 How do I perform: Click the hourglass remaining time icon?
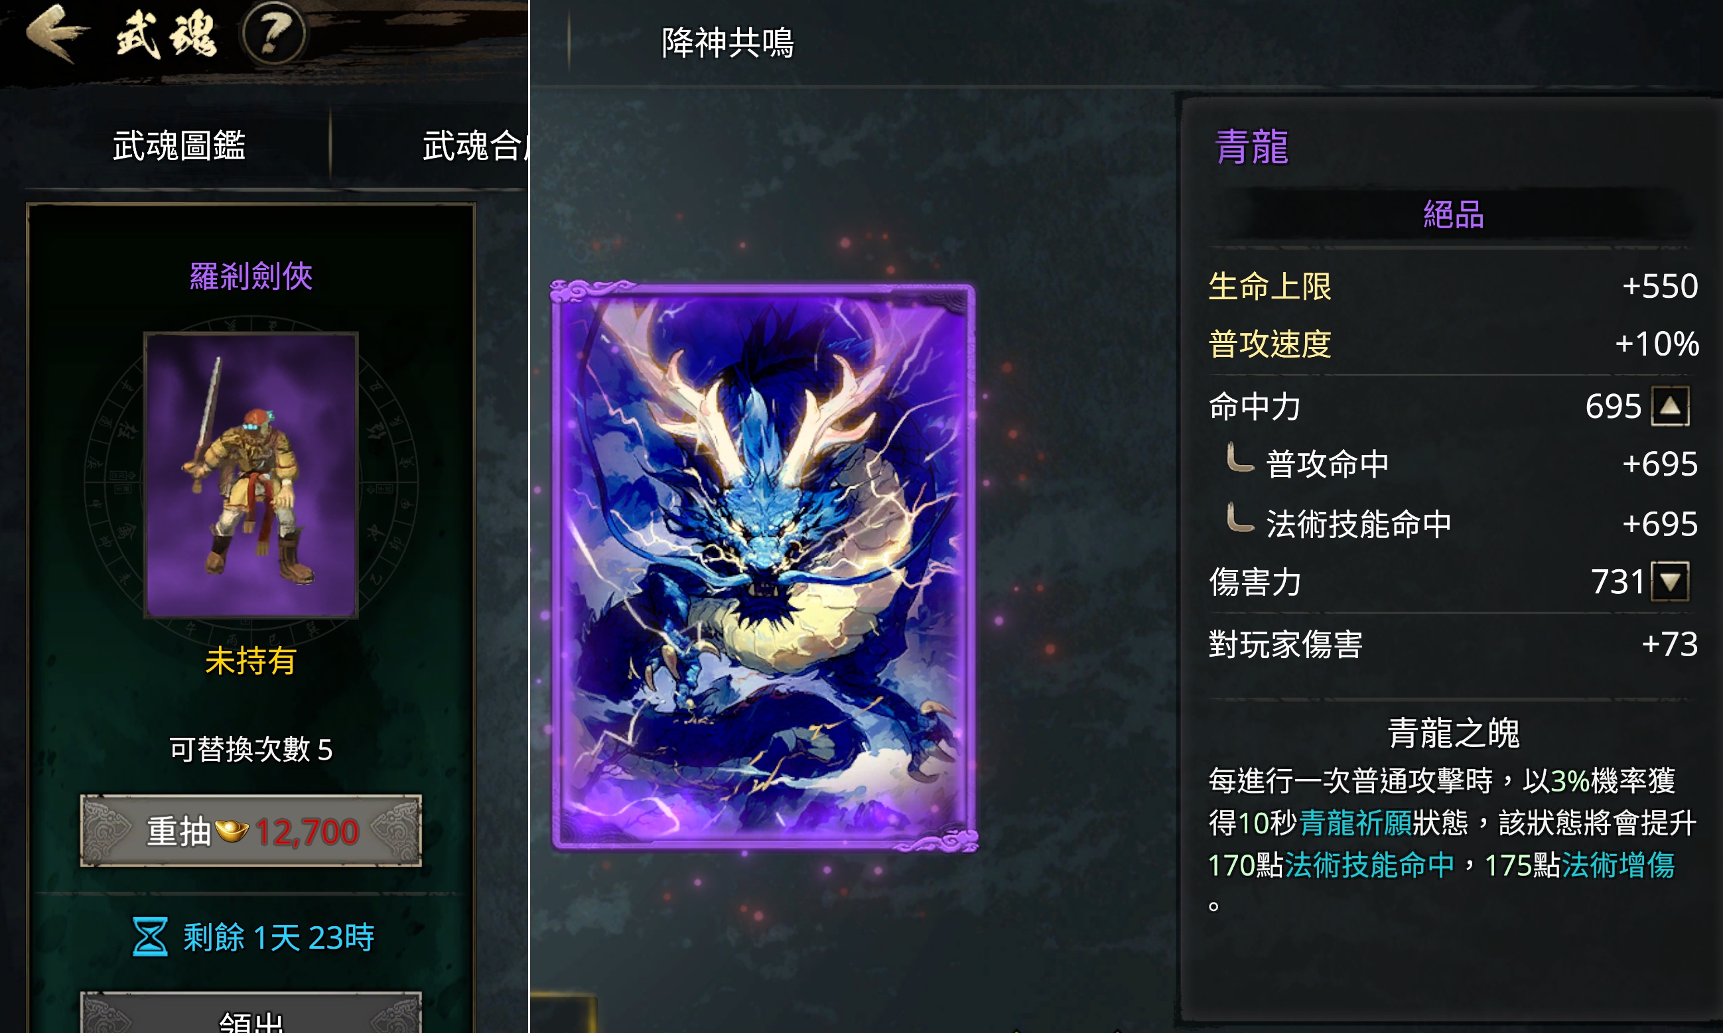(150, 937)
